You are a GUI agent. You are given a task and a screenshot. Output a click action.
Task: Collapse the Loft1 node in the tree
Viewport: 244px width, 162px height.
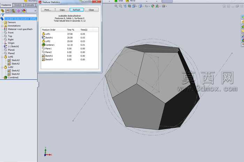[x=2, y=57]
